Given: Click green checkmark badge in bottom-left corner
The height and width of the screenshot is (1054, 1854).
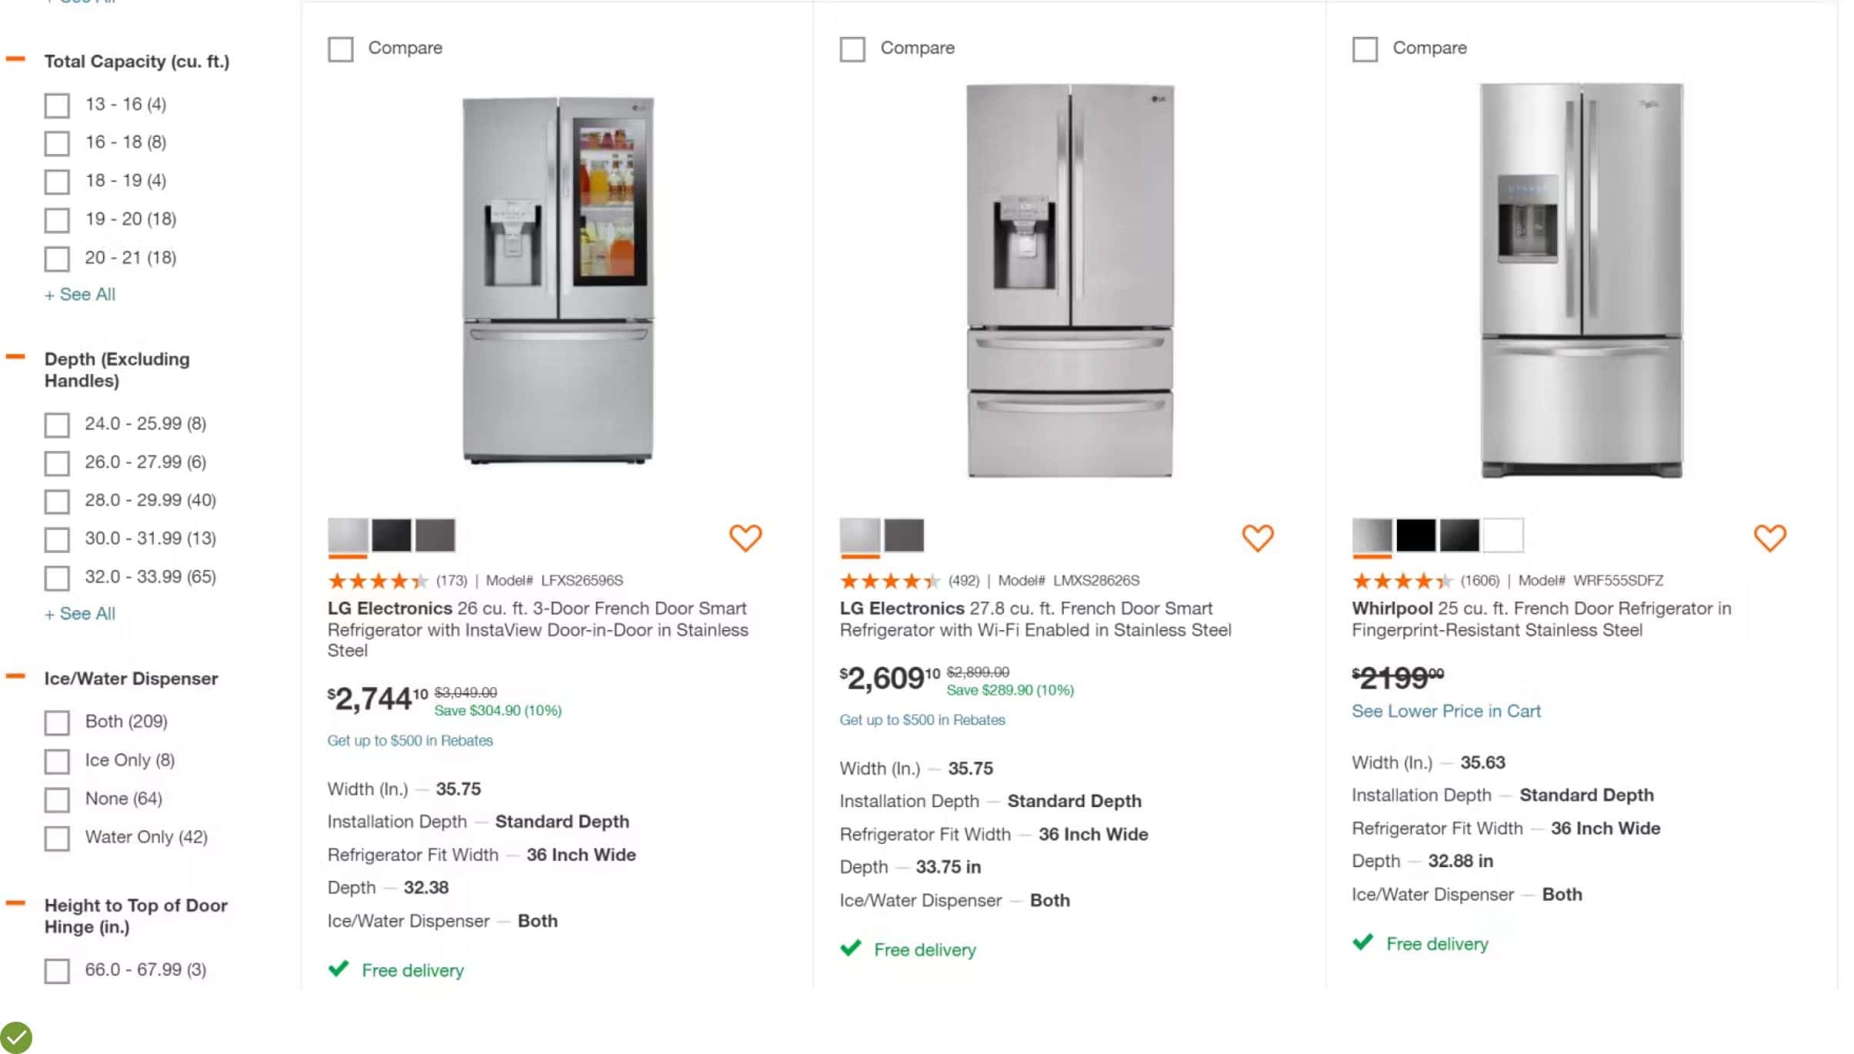Looking at the screenshot, I should pos(15,1037).
